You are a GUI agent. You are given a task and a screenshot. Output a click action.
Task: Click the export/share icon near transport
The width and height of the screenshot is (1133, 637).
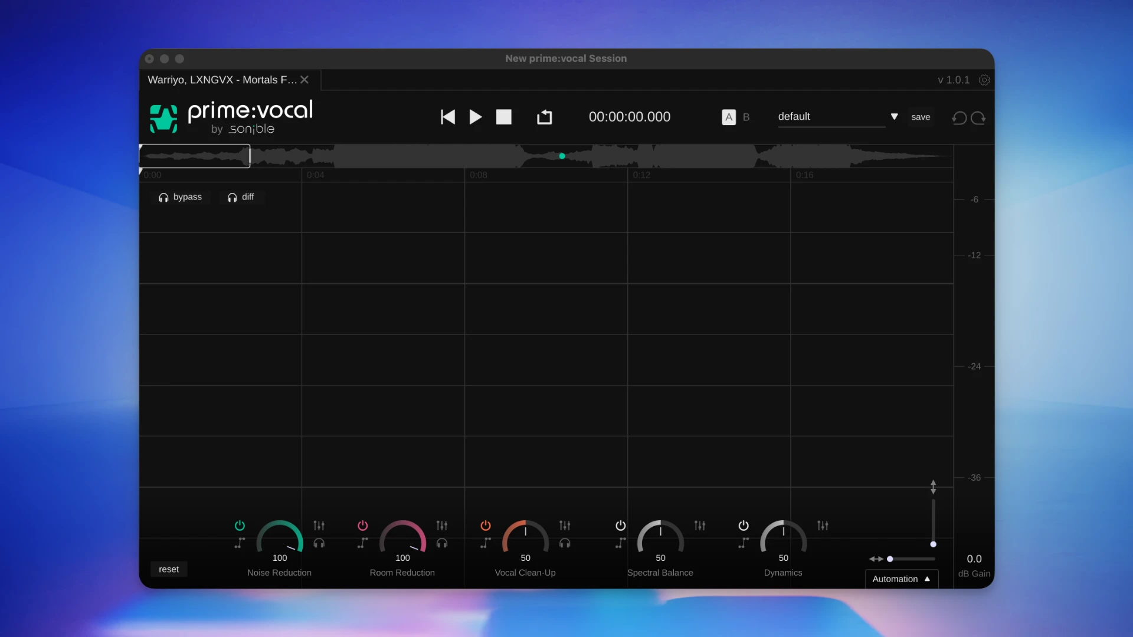(544, 117)
